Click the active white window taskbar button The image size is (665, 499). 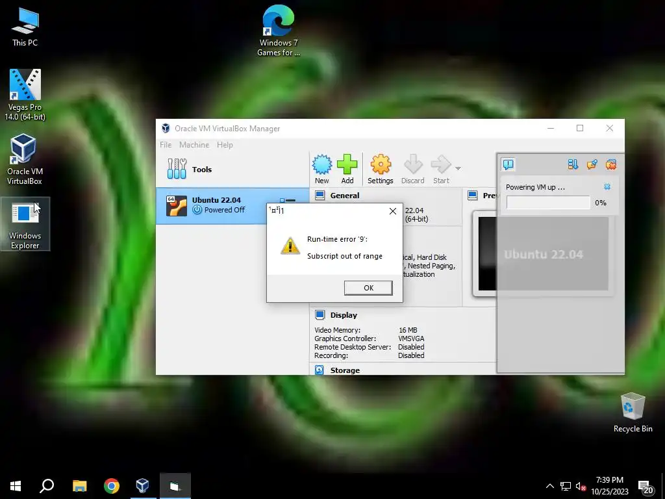[175, 486]
